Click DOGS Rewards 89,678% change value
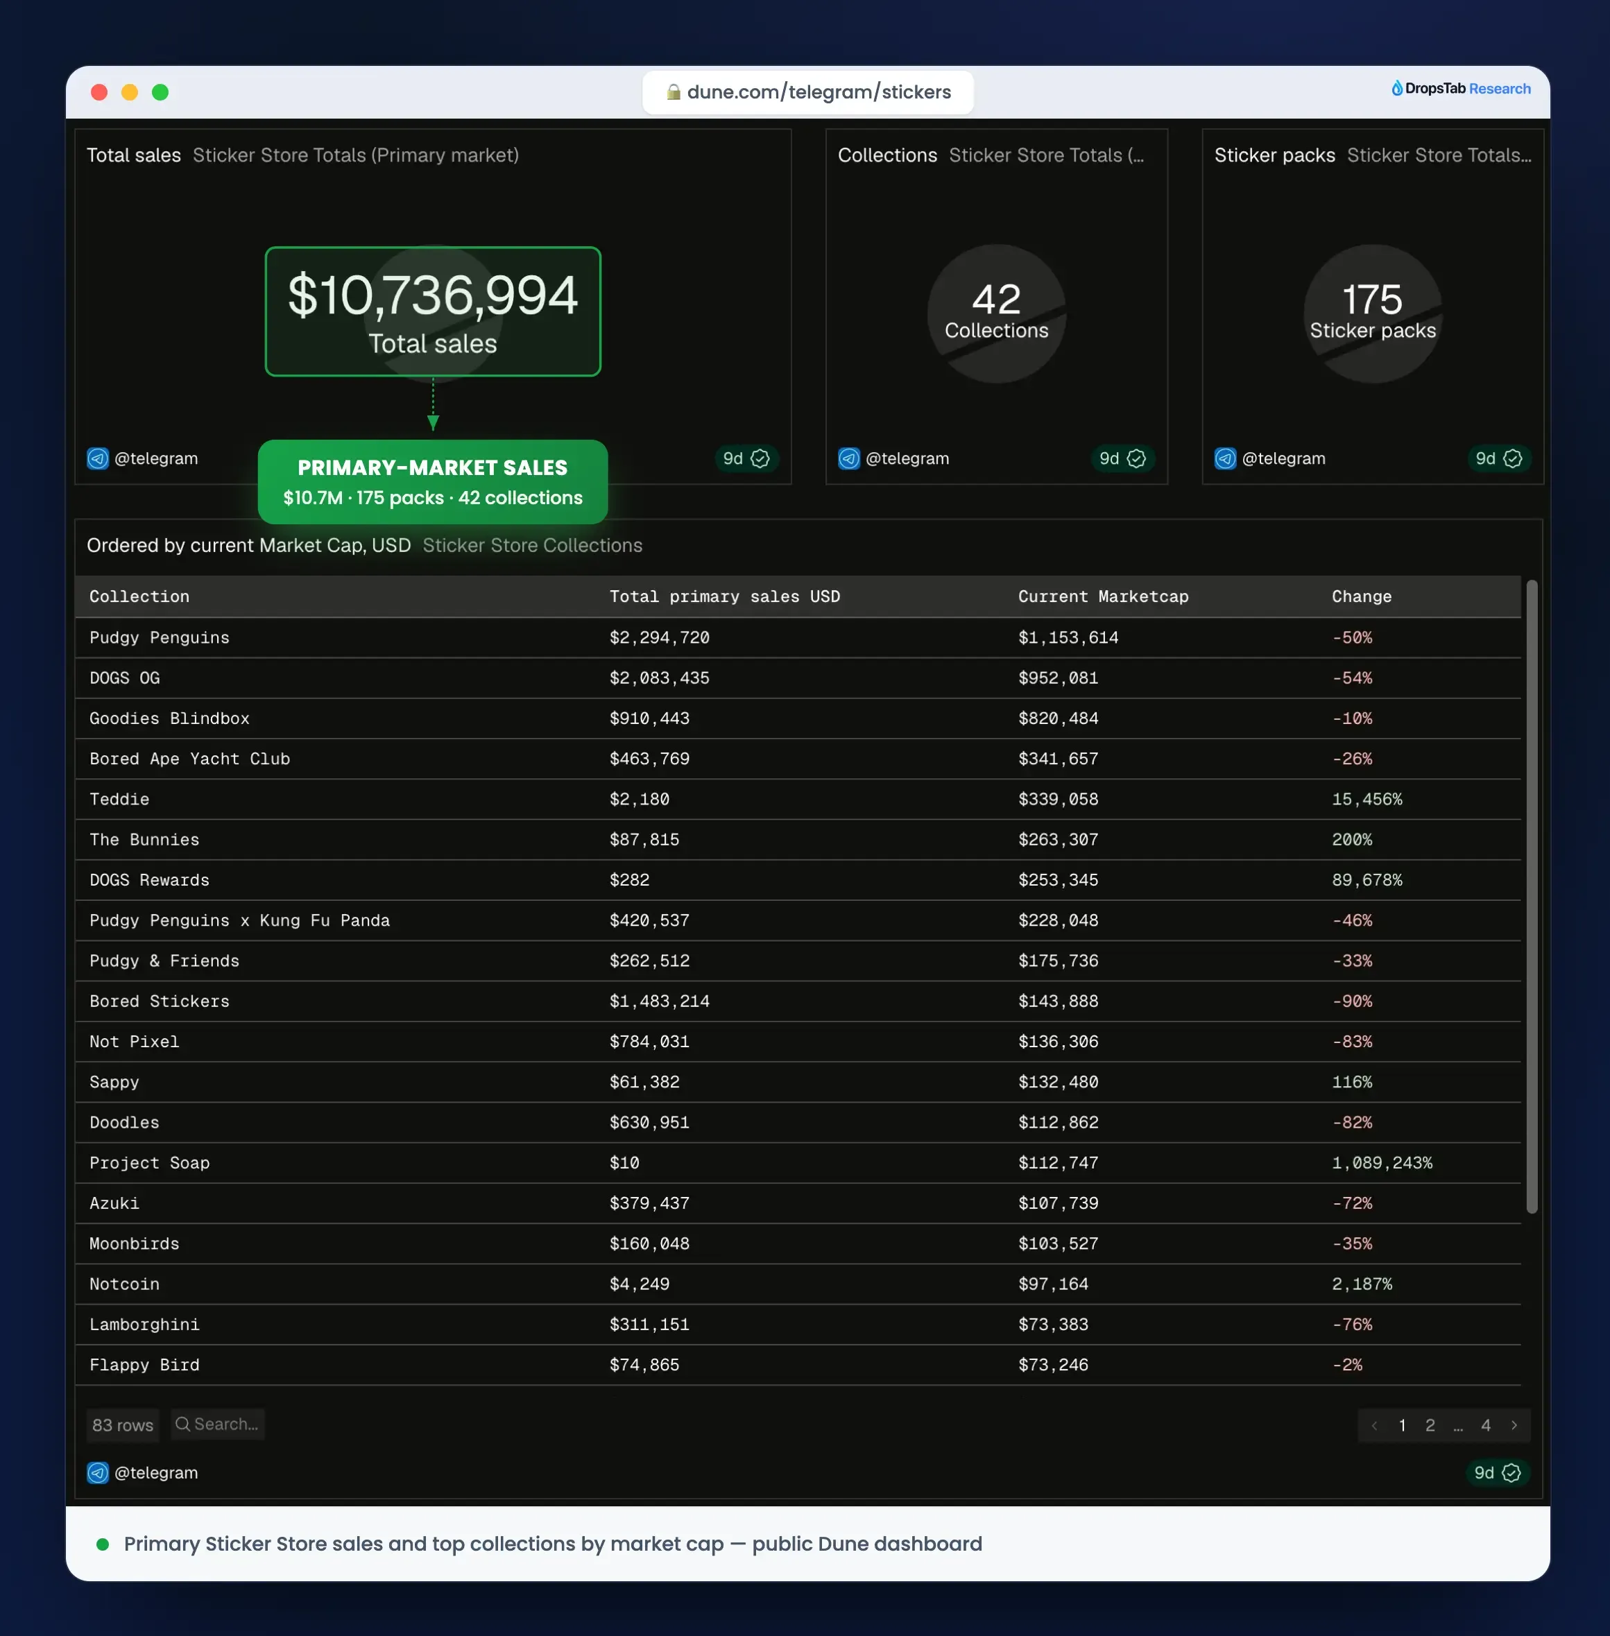Viewport: 1610px width, 1636px height. tap(1367, 880)
